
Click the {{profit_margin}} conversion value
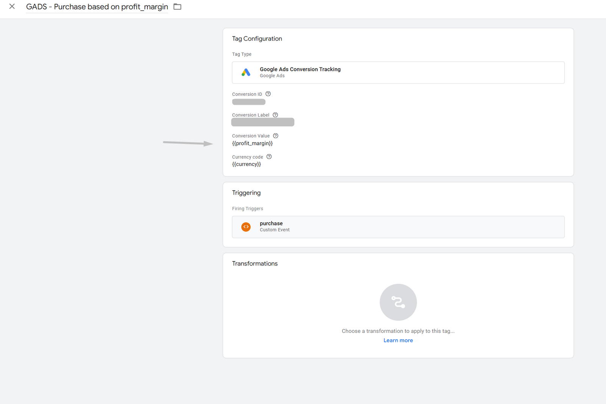click(x=252, y=144)
